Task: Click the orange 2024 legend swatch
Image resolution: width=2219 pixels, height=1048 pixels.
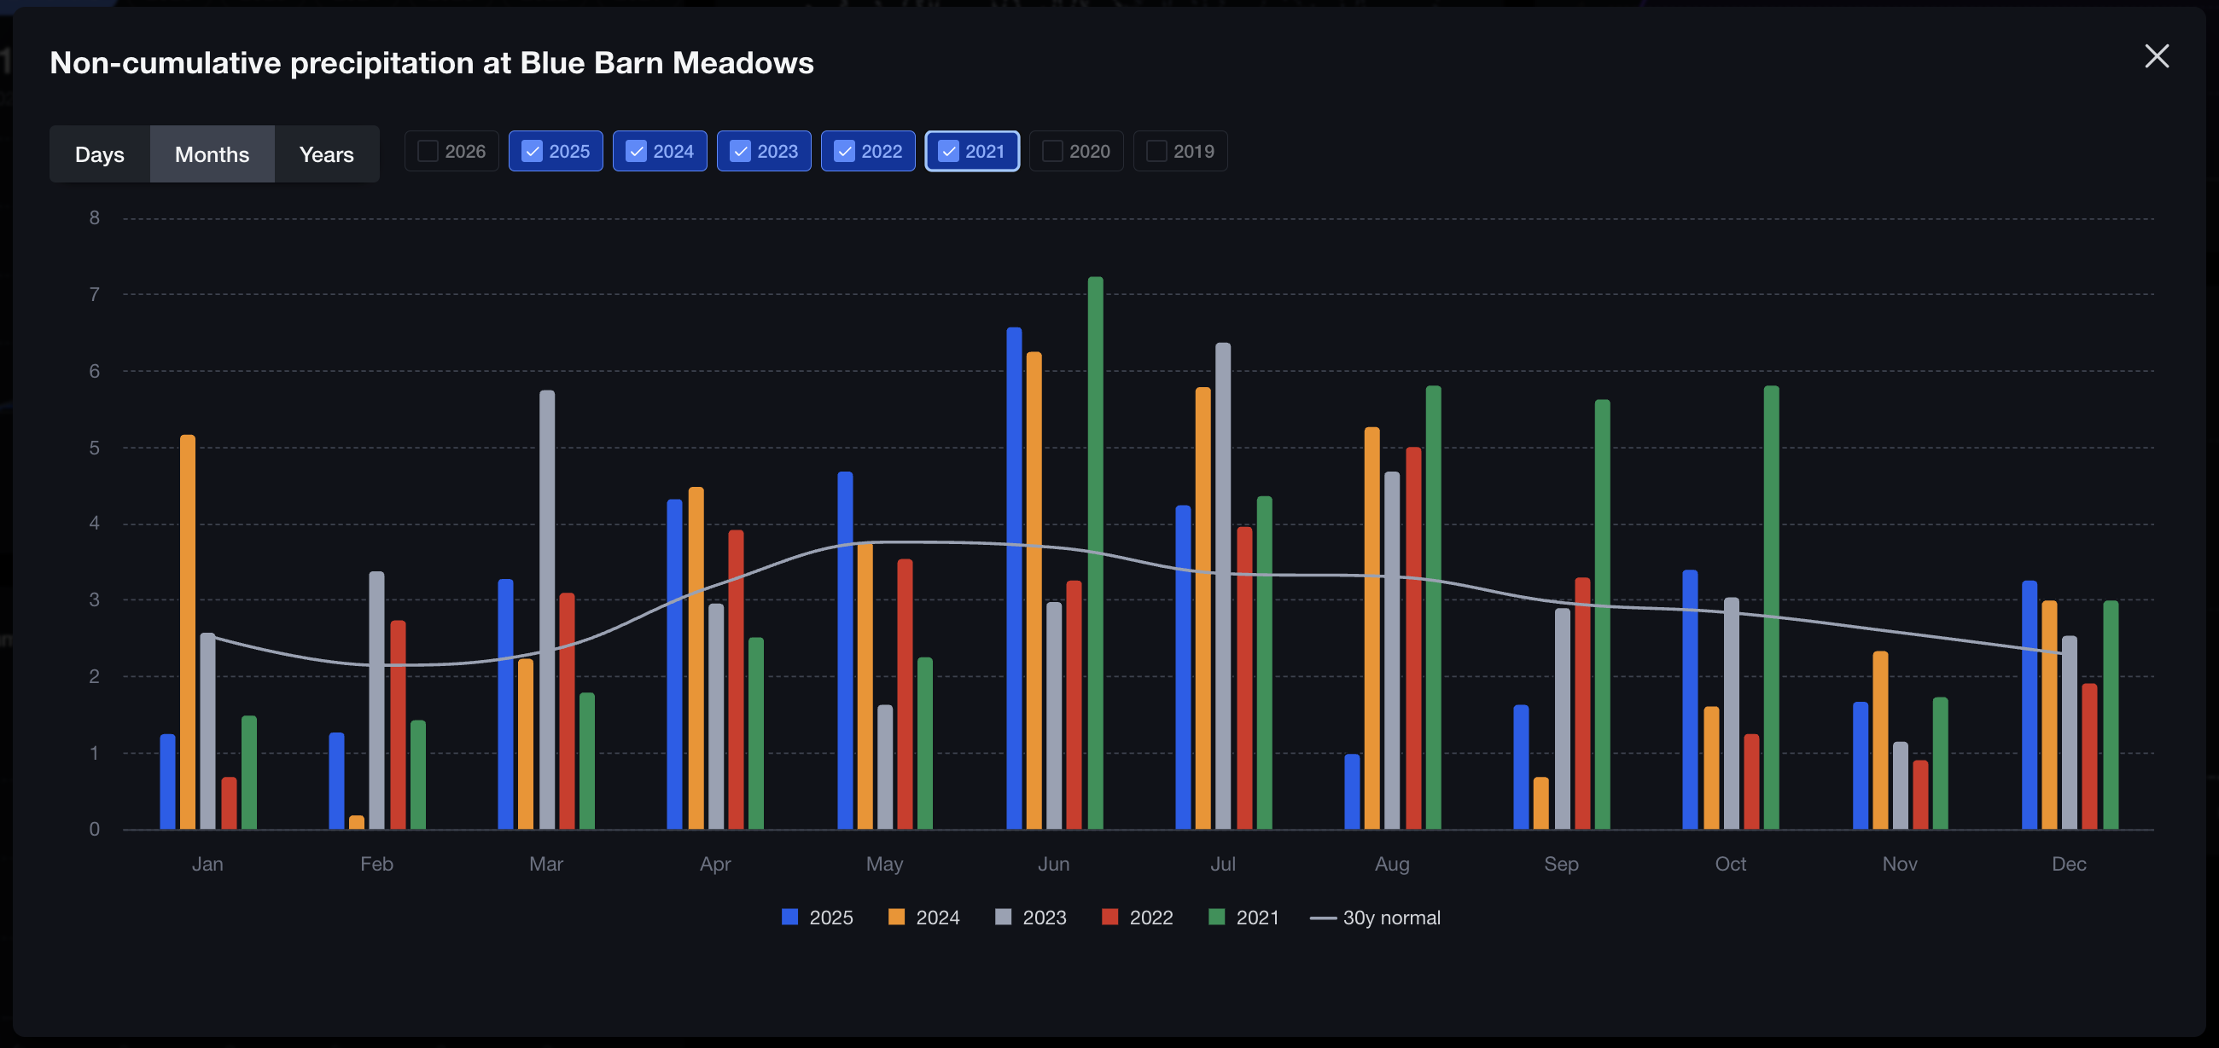Action: 897,918
